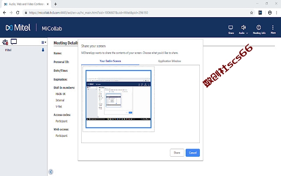This screenshot has width=281, height=176.
Task: Click the Share screen icon in header
Action: click(x=231, y=29)
